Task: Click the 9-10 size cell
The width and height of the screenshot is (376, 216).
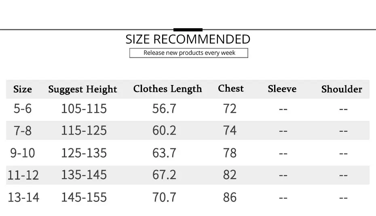Action: pos(23,153)
